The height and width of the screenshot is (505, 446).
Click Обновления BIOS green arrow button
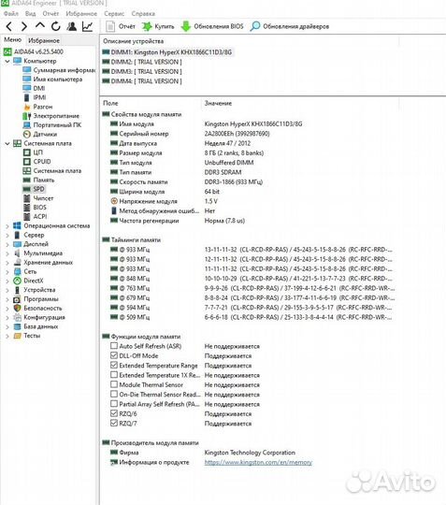tap(212, 26)
